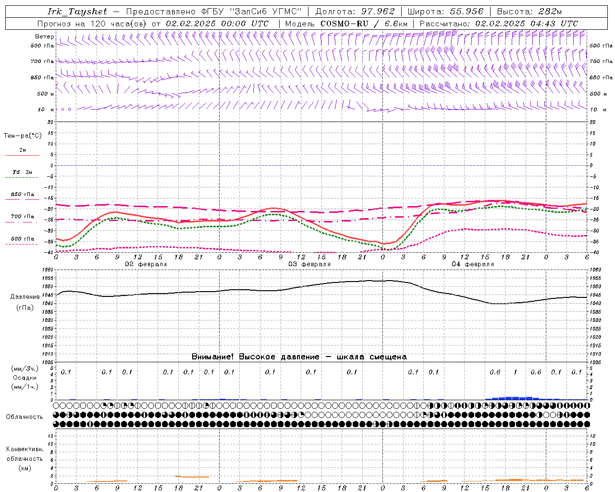Click the 'Рассчитано: 02.02.2025 04:43 UTC' timestamp
615x492 pixels.
click(x=499, y=24)
